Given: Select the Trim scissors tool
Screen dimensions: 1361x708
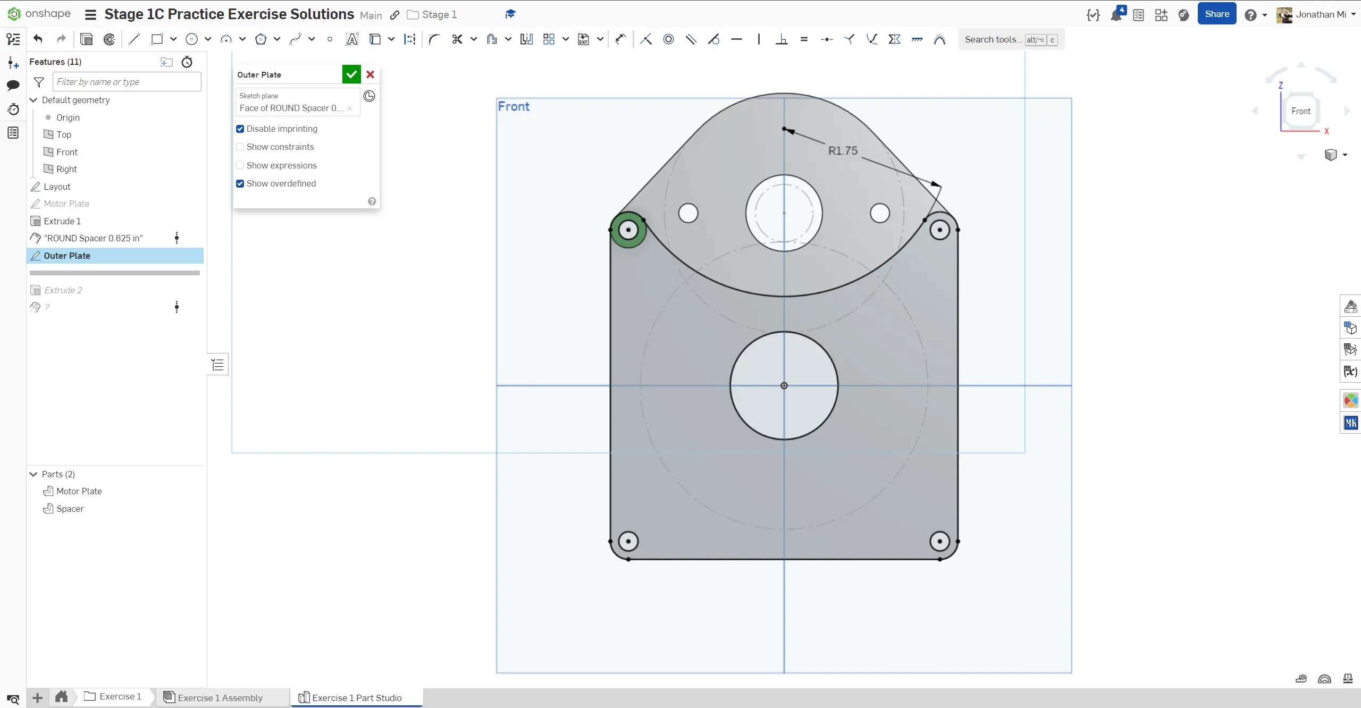Looking at the screenshot, I should 457,39.
